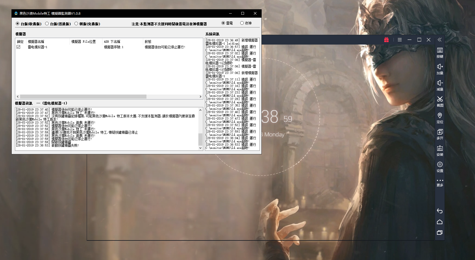
Task: Click the emulator list horizontal scrollbar thumb
Action: tap(83, 96)
